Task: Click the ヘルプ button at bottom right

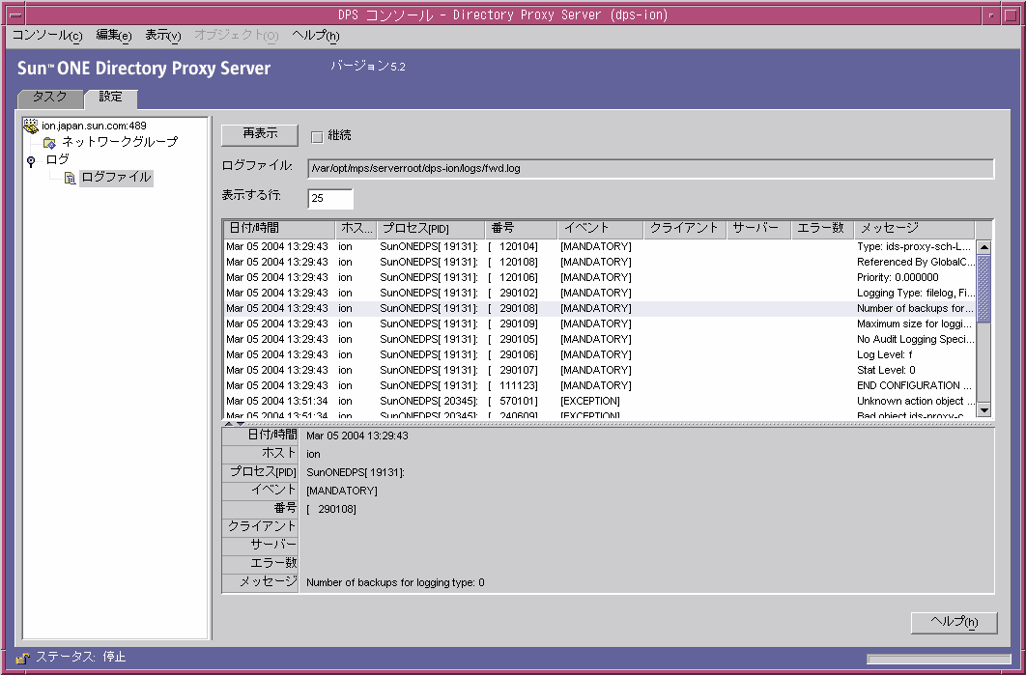Action: click(x=954, y=623)
